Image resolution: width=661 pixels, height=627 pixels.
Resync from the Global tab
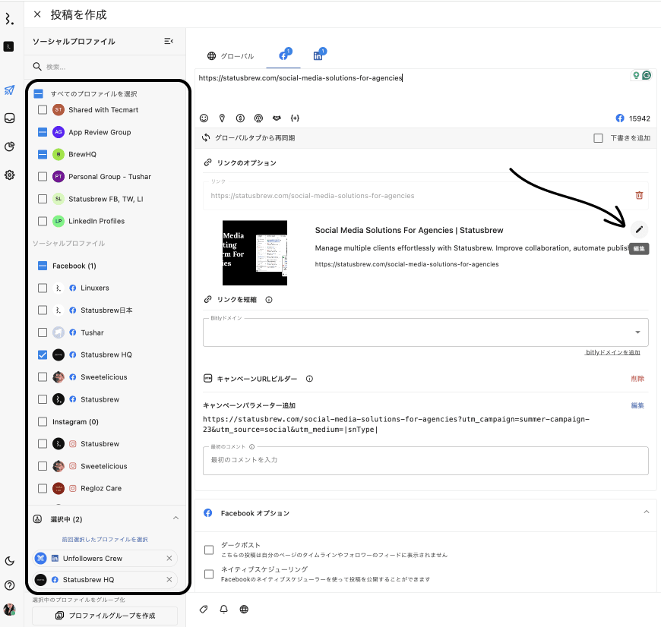248,137
